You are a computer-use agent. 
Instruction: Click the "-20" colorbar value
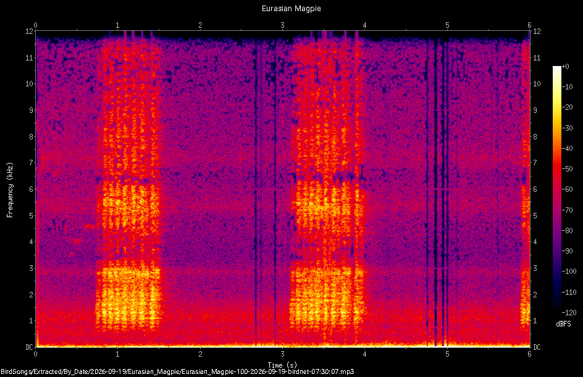coord(567,107)
